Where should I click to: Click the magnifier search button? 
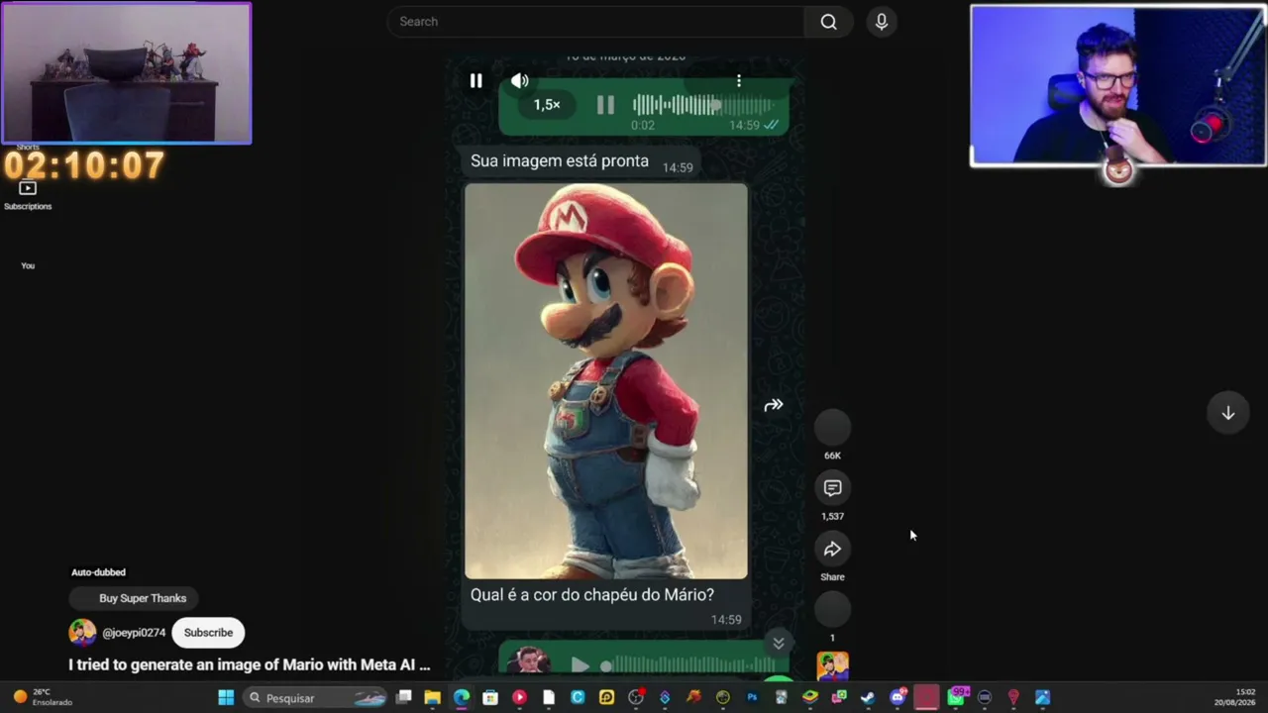(x=829, y=22)
